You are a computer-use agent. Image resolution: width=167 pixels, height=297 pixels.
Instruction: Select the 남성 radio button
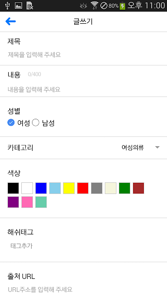36,123
